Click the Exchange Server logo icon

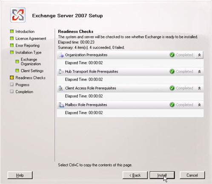click(18, 15)
